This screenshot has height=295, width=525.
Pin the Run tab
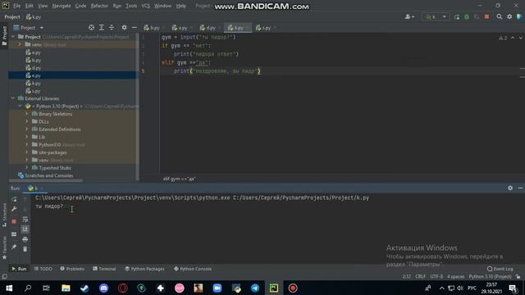click(14, 247)
